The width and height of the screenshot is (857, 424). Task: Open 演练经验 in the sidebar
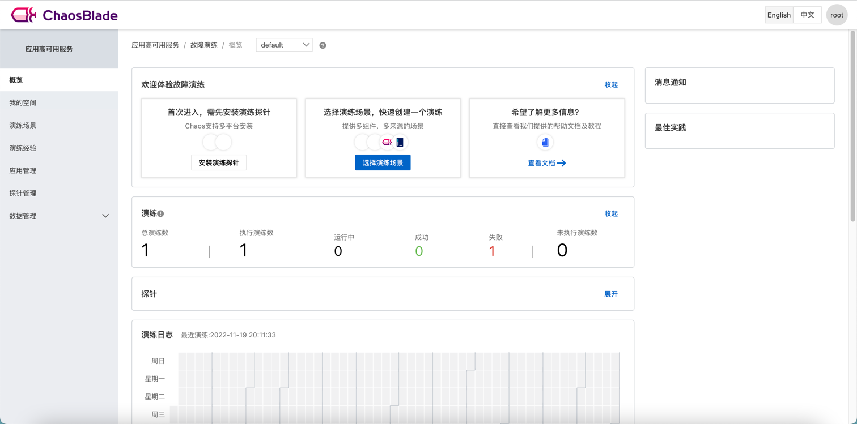pos(59,148)
